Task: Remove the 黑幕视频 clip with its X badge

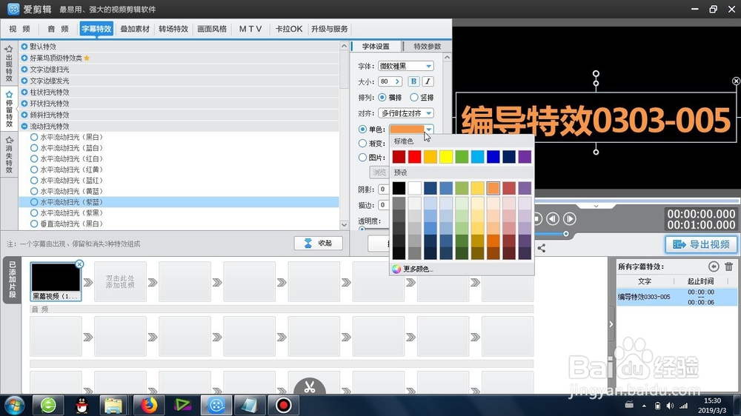Action: coord(79,264)
